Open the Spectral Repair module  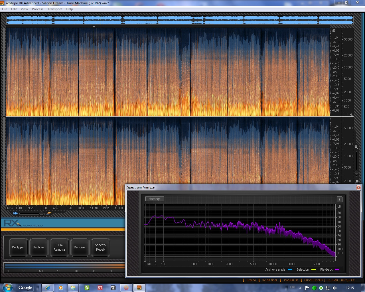pyautogui.click(x=100, y=247)
